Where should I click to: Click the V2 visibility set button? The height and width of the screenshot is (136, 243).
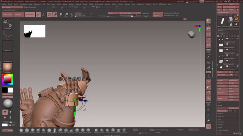tap(221, 36)
